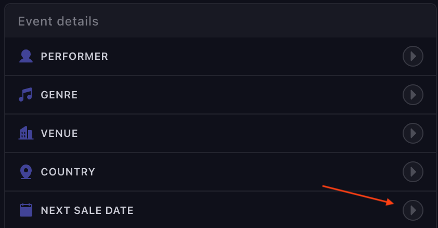Click the Country location pin icon
The width and height of the screenshot is (438, 228).
click(x=25, y=172)
